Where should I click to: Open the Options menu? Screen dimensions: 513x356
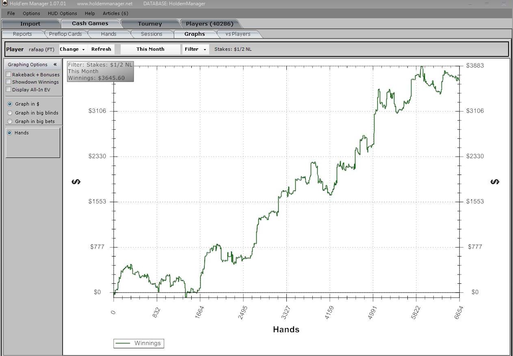point(31,13)
